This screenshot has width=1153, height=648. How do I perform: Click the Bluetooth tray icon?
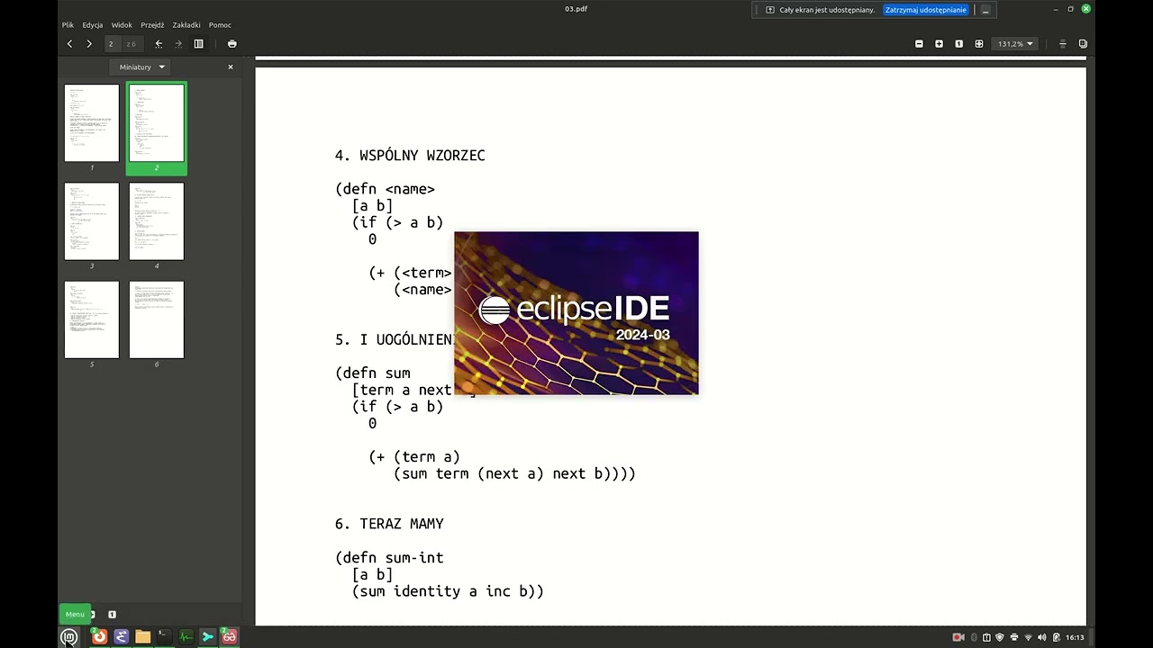(974, 637)
